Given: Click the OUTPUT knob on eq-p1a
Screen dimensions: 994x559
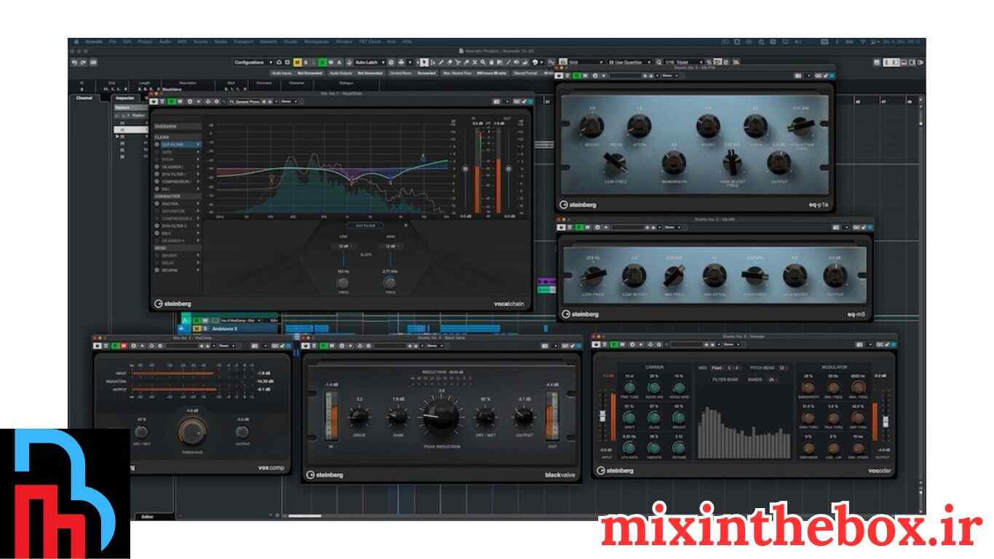Looking at the screenshot, I should pyautogui.click(x=779, y=162).
